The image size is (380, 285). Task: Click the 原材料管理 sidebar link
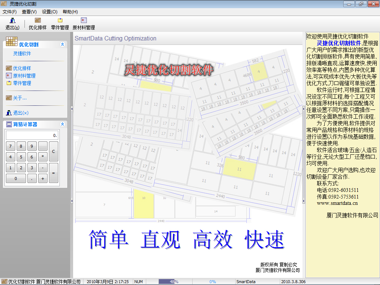24,76
